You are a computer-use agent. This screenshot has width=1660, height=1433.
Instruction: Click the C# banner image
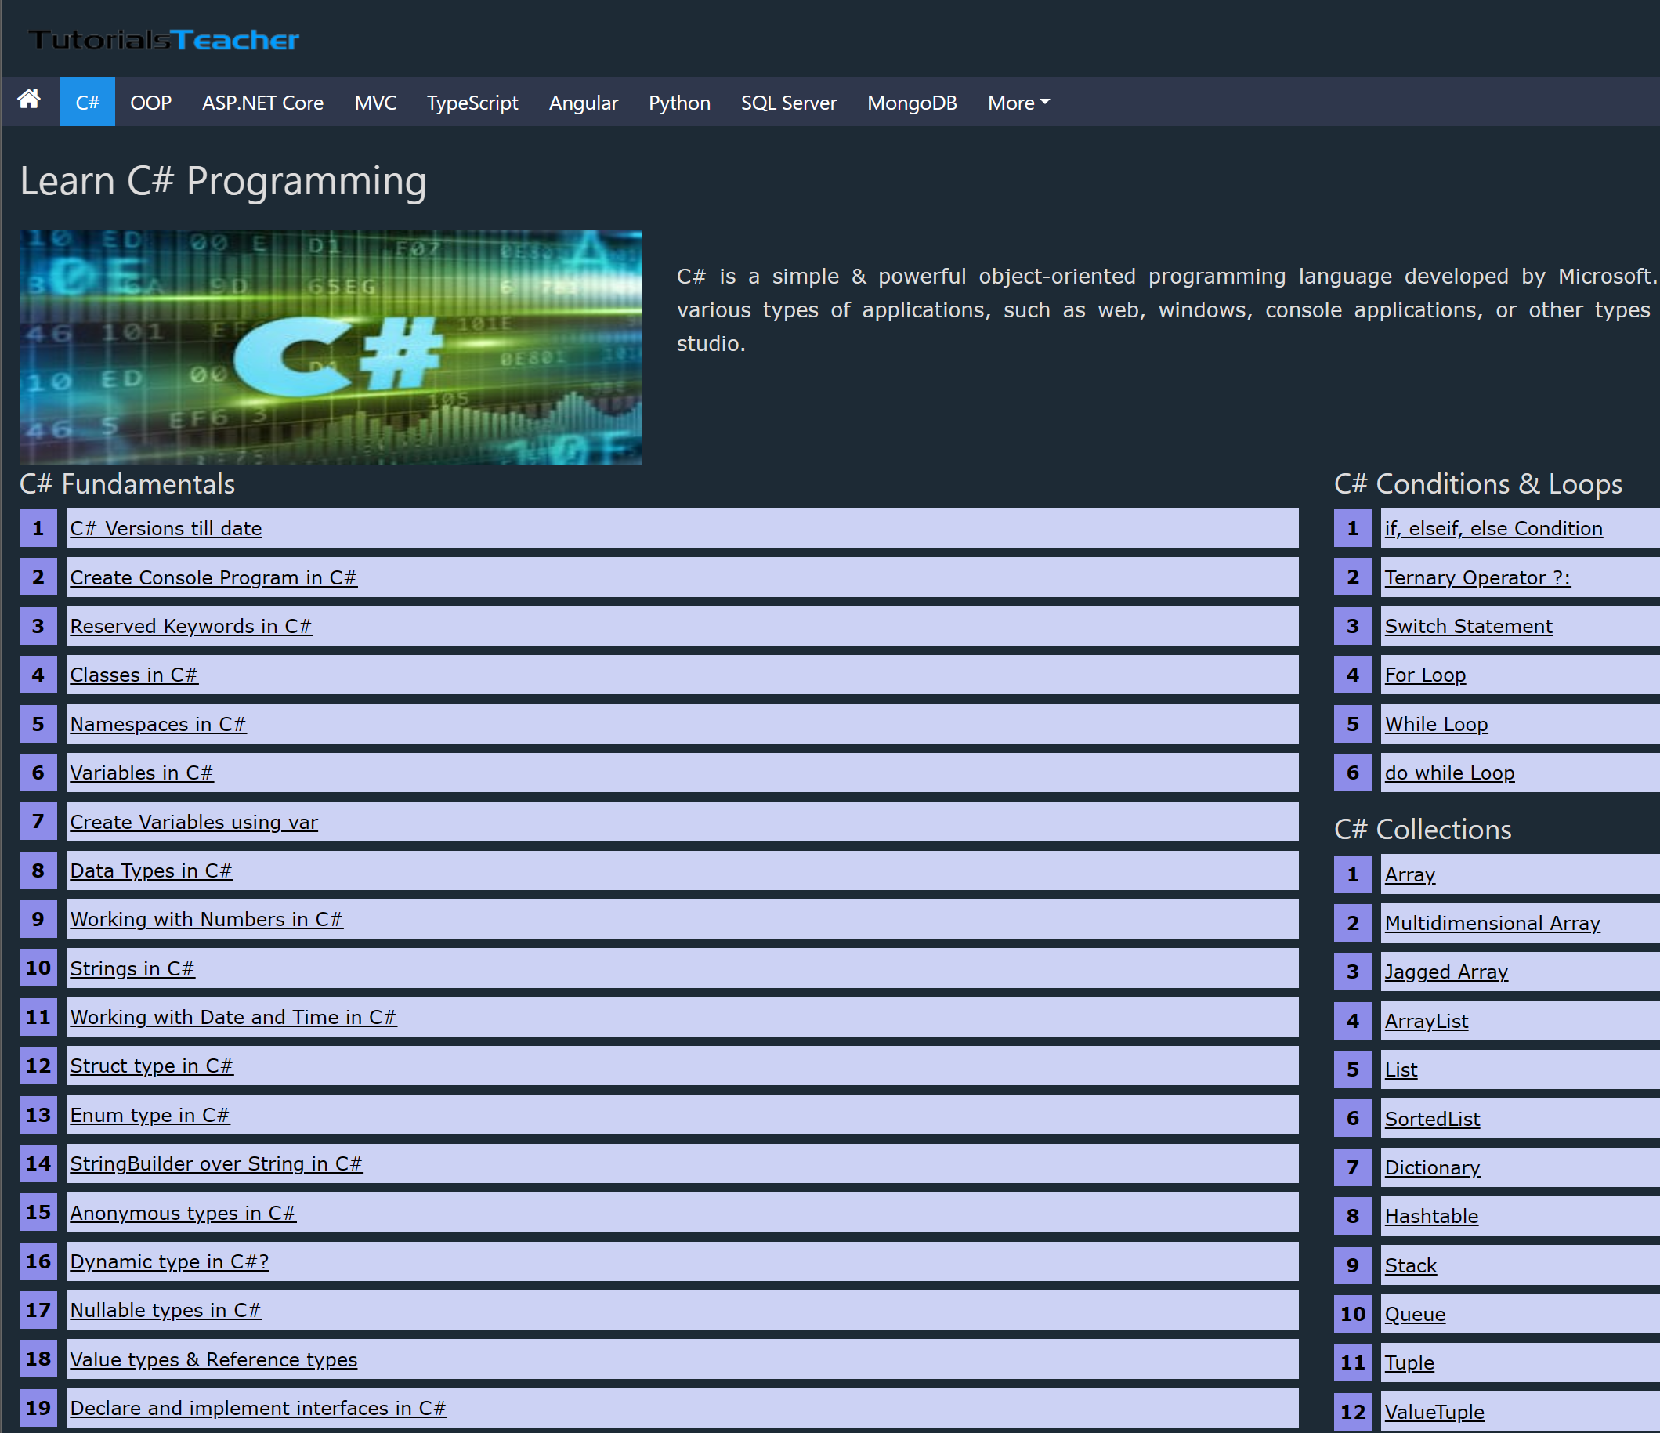[x=330, y=348]
